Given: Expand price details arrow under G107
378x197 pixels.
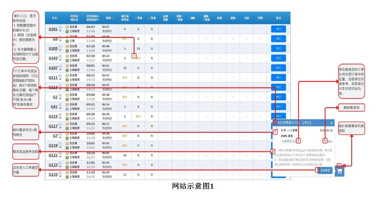Looking at the screenshot, I should coord(60,70).
